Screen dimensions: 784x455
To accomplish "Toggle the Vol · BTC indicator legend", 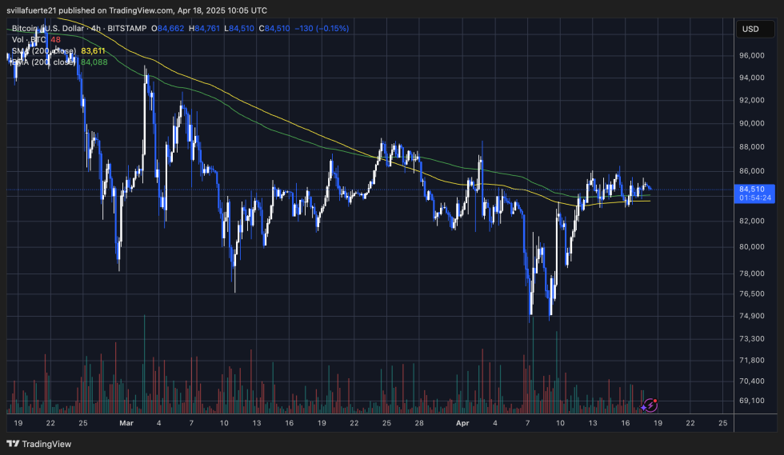I will pyautogui.click(x=30, y=39).
